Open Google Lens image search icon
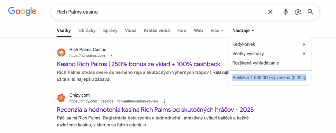336x133 pixels. tap(298, 12)
